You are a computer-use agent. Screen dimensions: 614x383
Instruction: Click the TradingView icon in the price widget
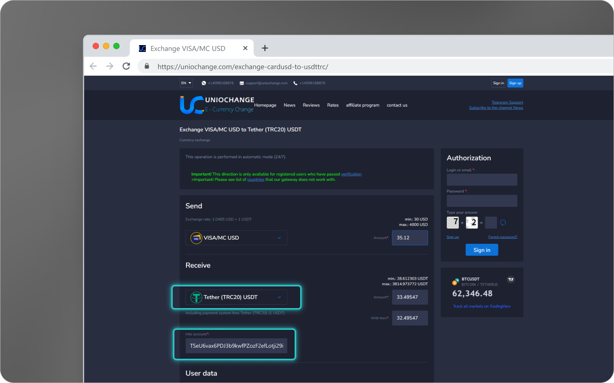click(511, 280)
